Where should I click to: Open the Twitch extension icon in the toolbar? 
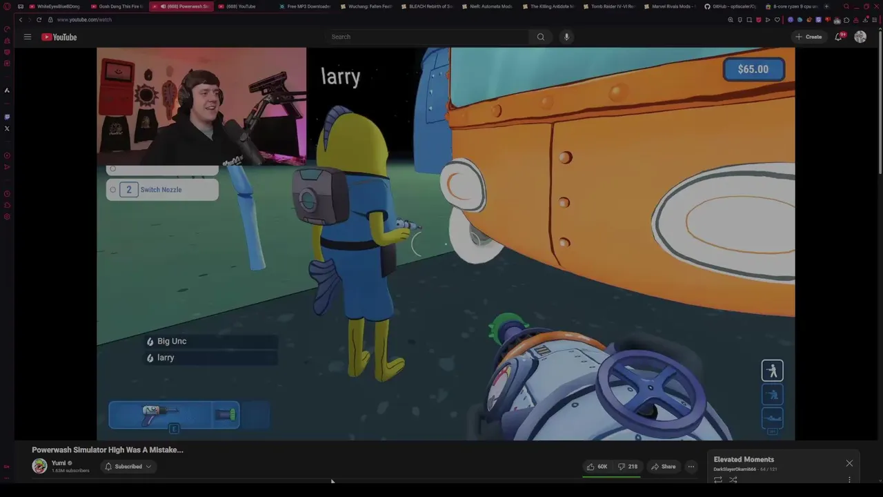pyautogui.click(x=818, y=20)
